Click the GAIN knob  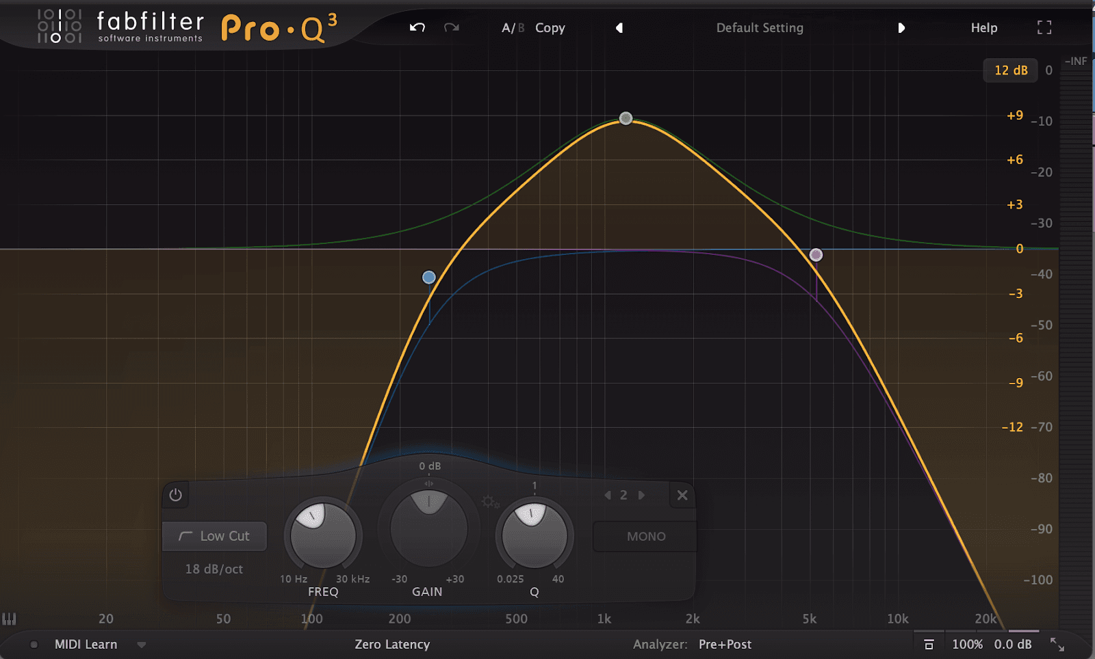pyautogui.click(x=429, y=528)
